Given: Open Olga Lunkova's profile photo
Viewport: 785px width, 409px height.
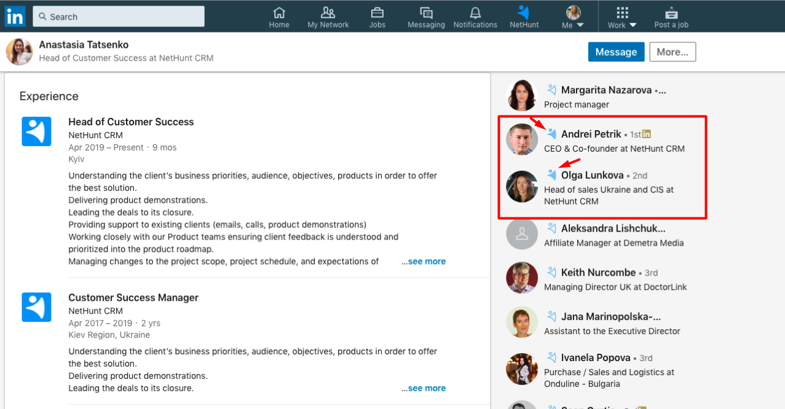Looking at the screenshot, I should 522,187.
